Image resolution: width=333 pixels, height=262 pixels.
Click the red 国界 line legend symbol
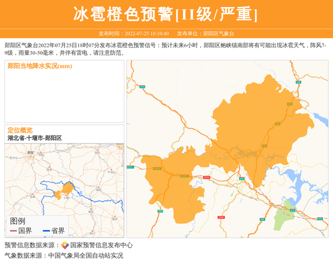13,231
